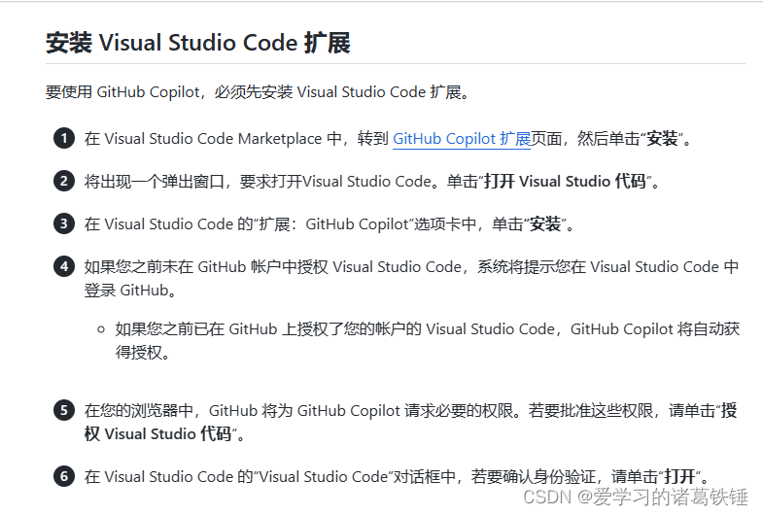Click bold text 权 Visual Studio 代码
The image size is (763, 515).
click(x=157, y=433)
